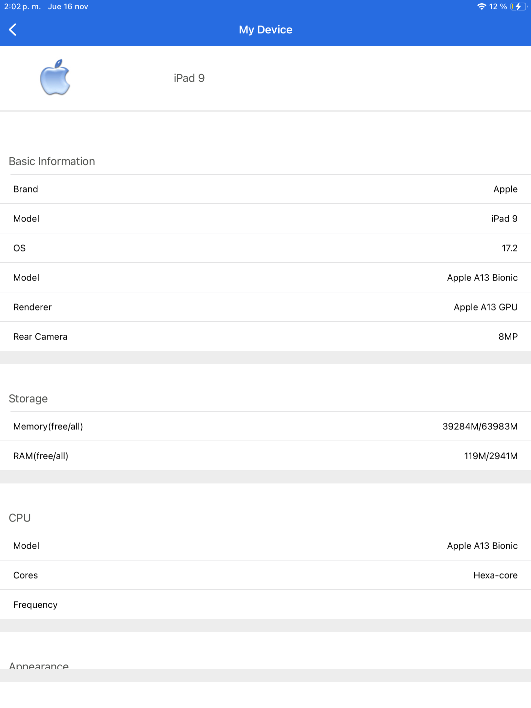Select the OS row showing 17.2

pyautogui.click(x=265, y=248)
